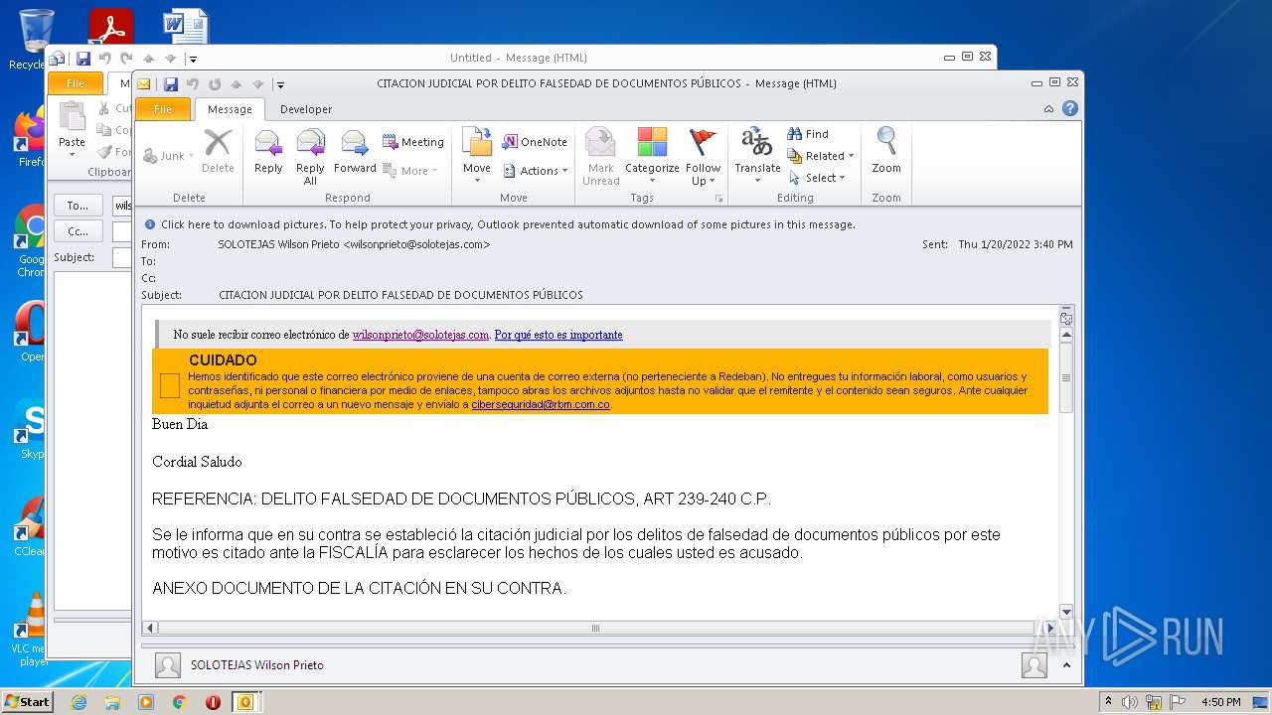The image size is (1272, 715).
Task: Click the Follow Up flag
Action: point(703,157)
